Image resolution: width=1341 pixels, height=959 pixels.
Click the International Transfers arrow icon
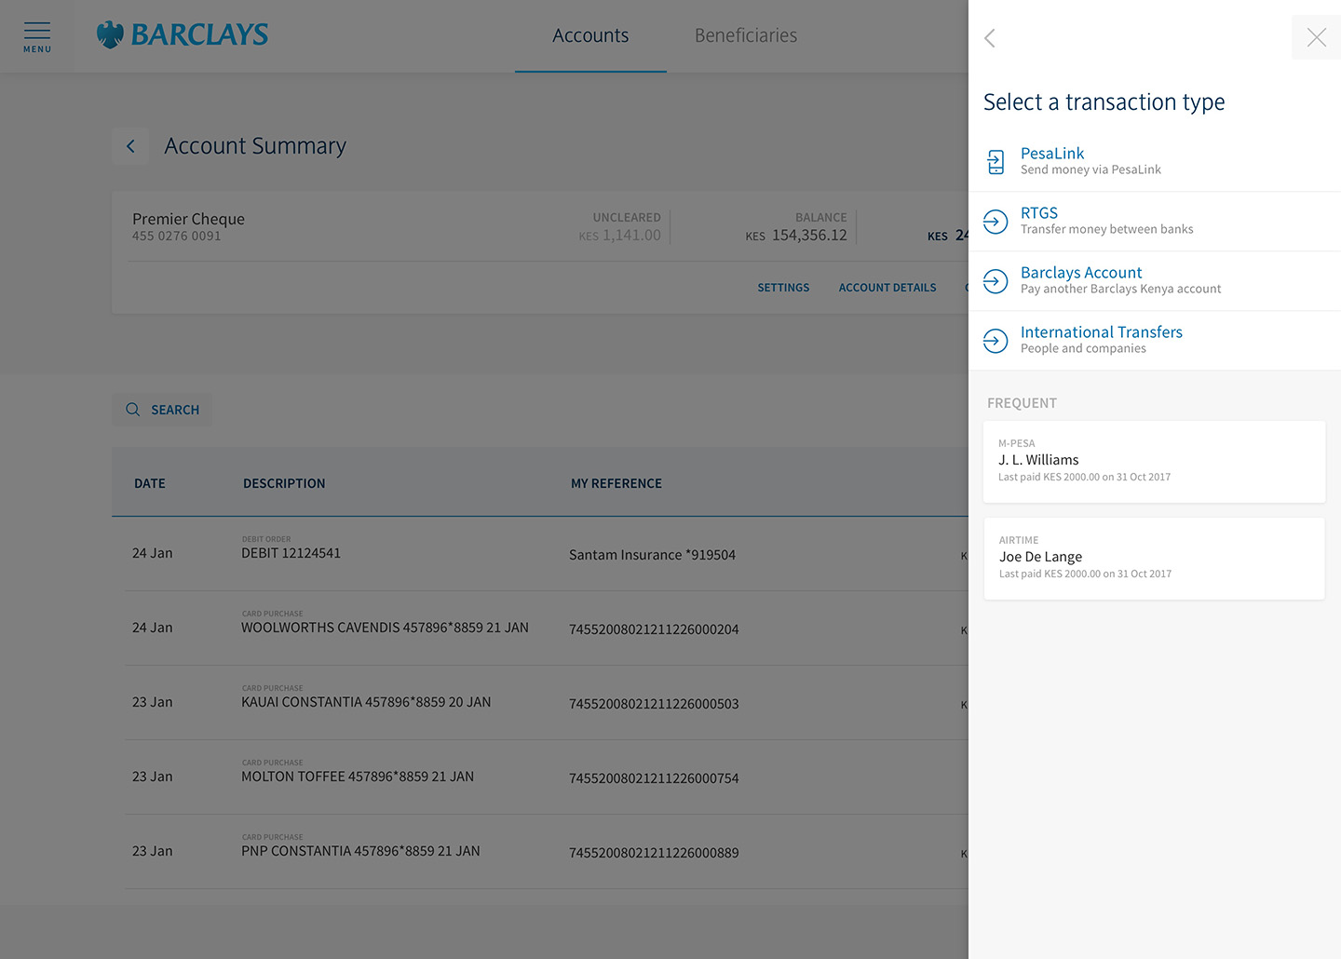996,341
